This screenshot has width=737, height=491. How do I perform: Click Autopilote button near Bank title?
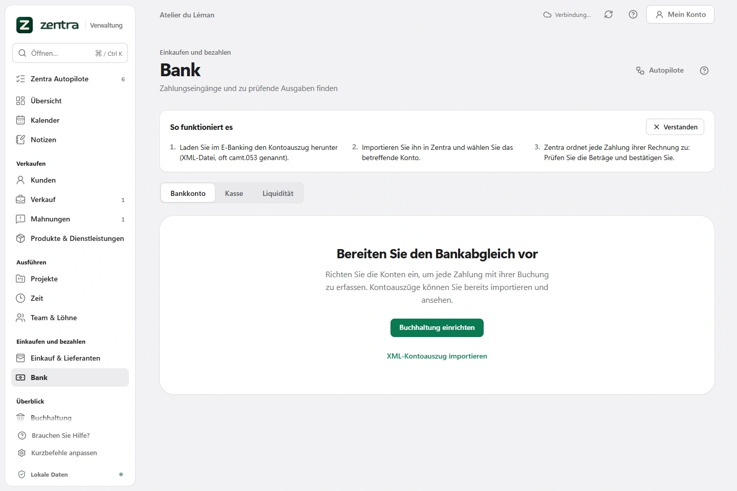click(x=660, y=71)
